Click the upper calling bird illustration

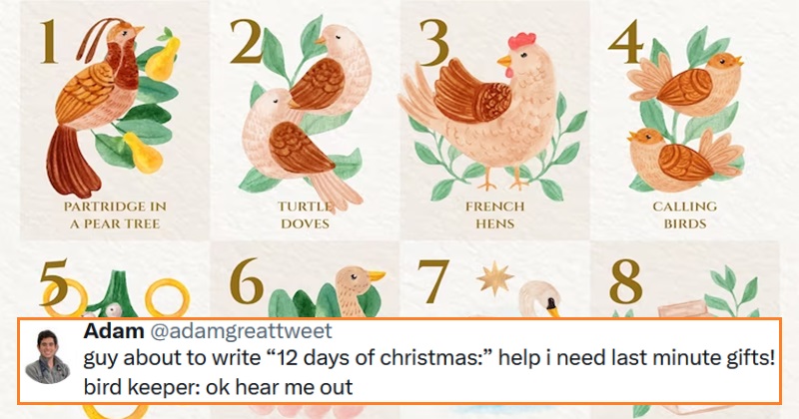click(685, 84)
